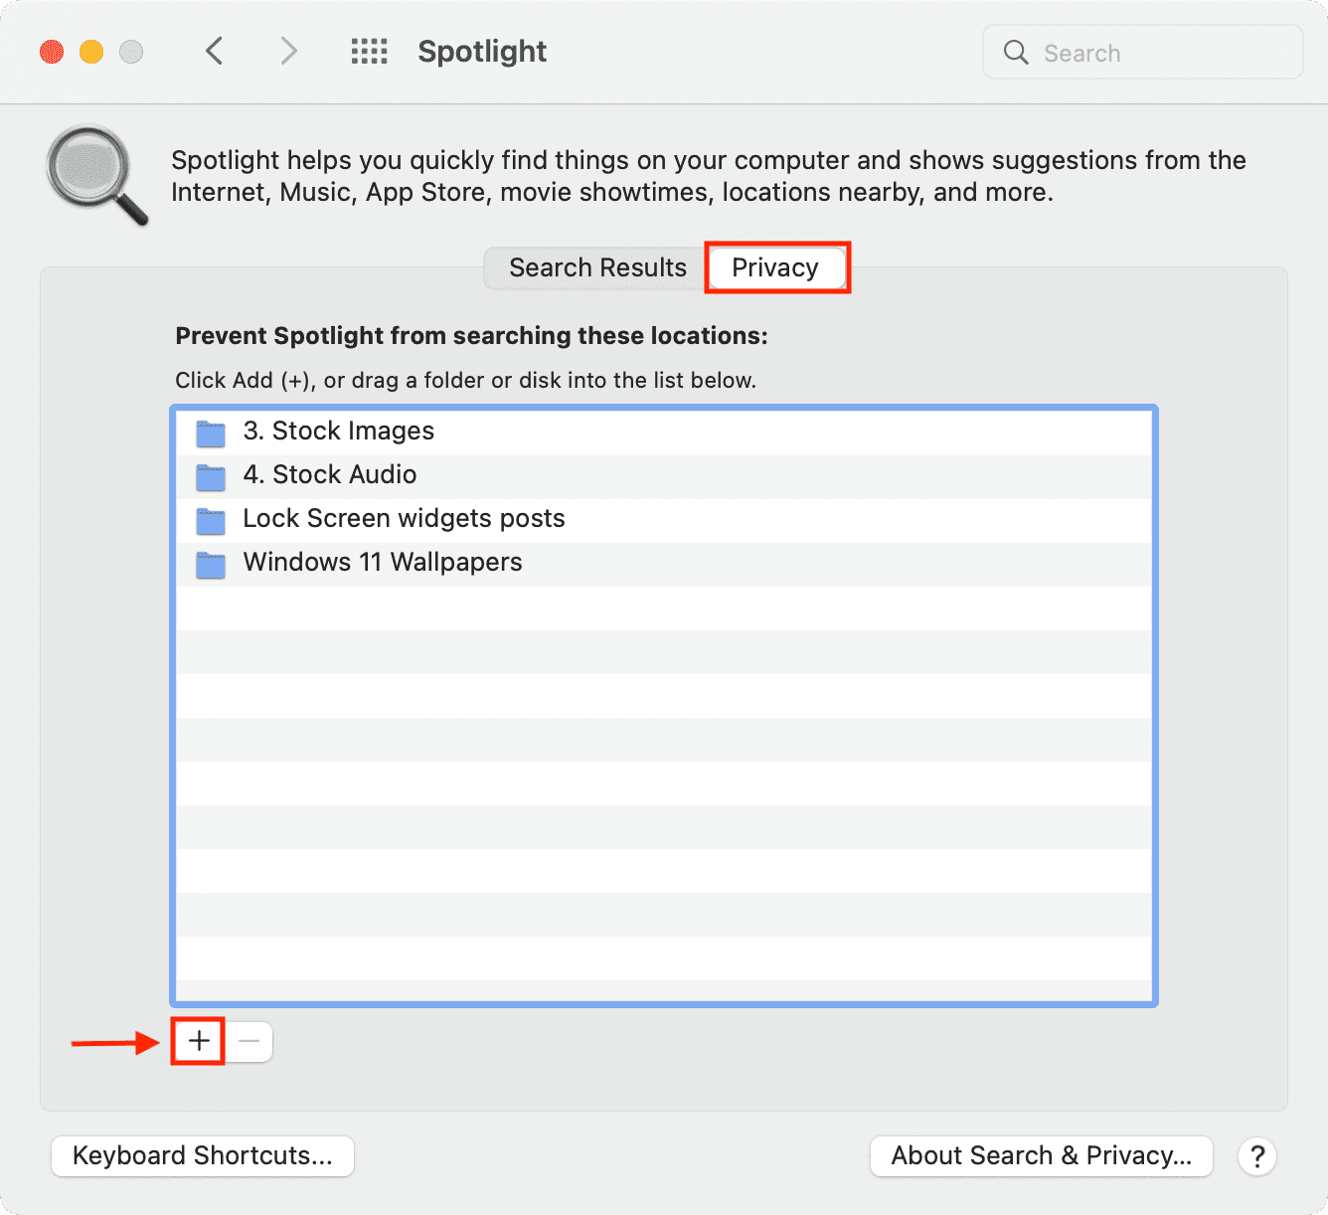Show all preferences via grid icon
1328x1215 pixels.
coord(369,51)
